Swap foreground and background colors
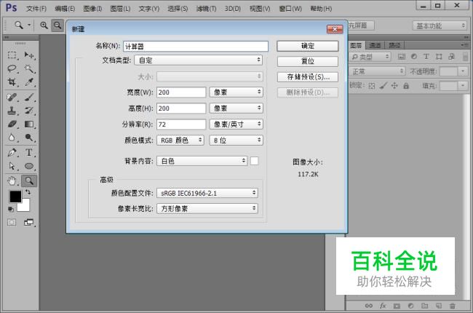This screenshot has width=473, height=313. [x=28, y=192]
